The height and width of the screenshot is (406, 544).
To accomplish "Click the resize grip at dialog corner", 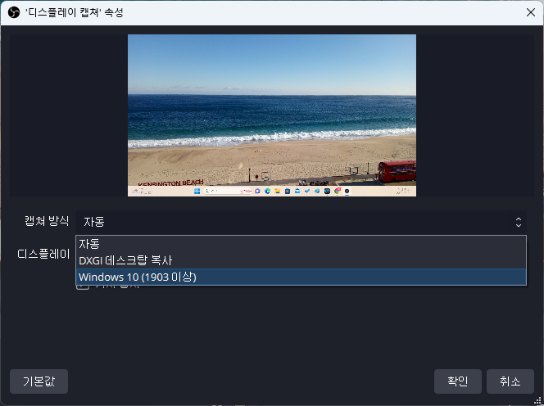I will tap(537, 401).
